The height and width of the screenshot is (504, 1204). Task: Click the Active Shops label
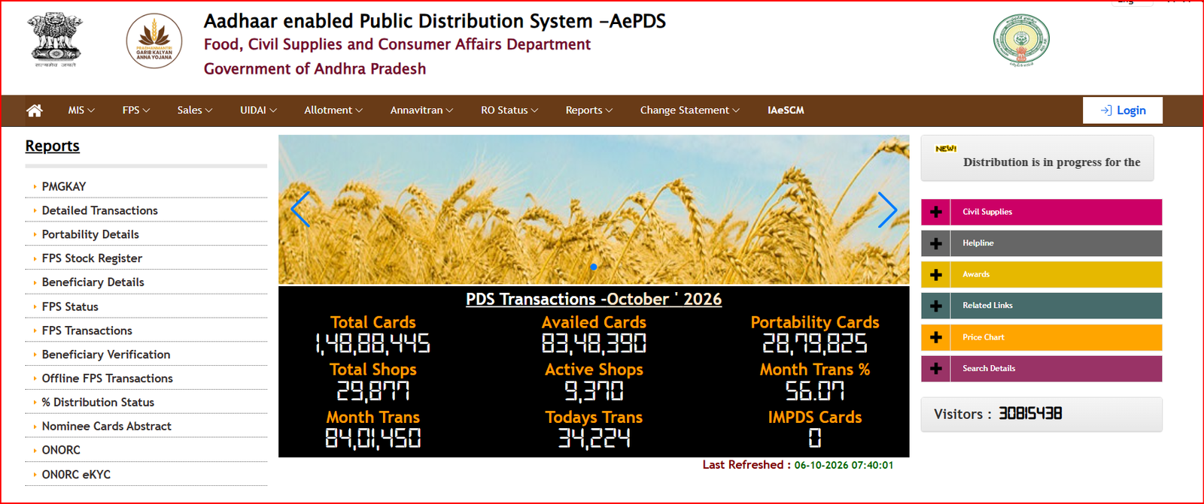click(594, 370)
